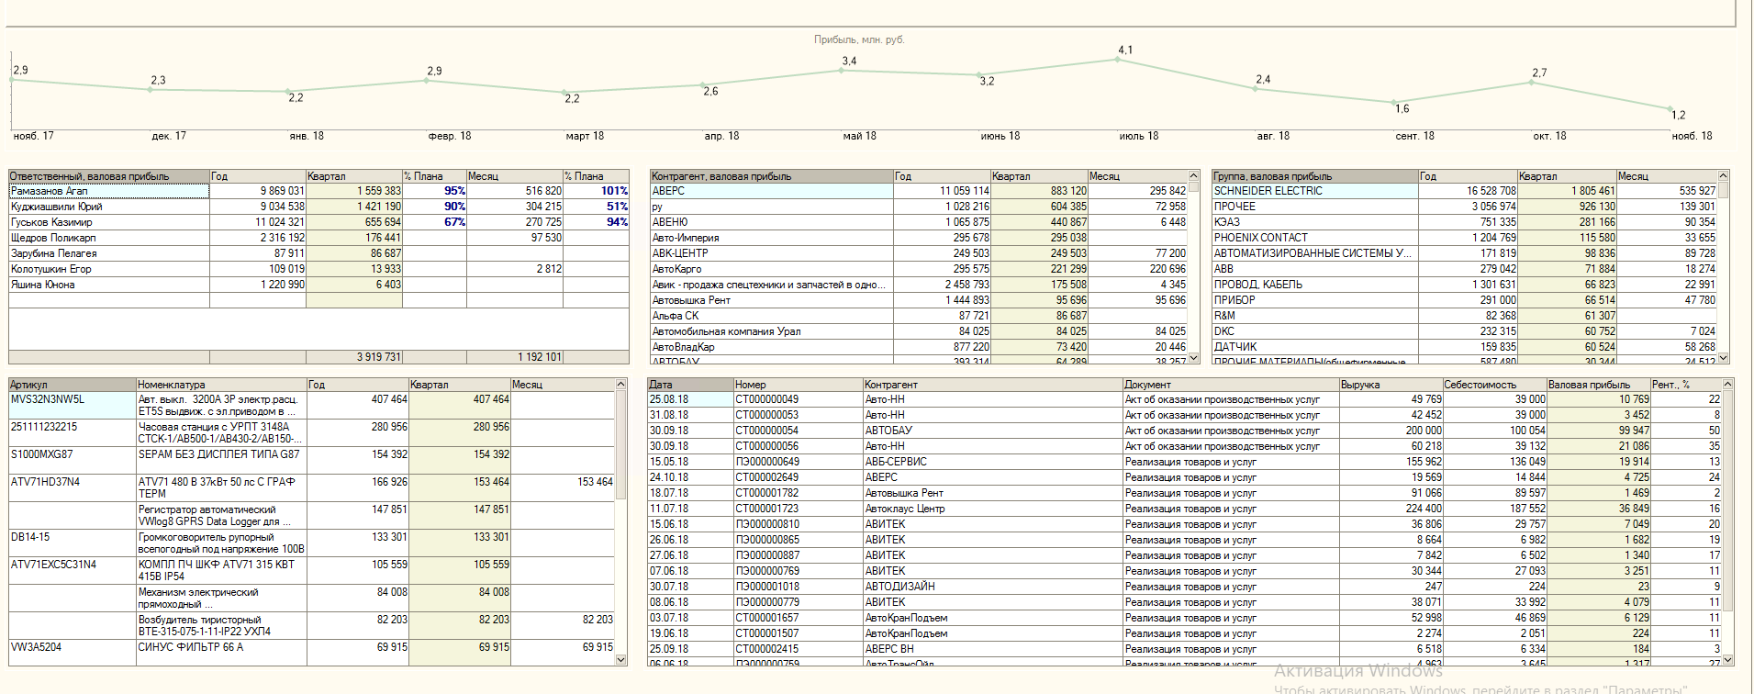Select the февр. 18 chart point 2,9
This screenshot has width=1754, height=694.
tap(426, 81)
